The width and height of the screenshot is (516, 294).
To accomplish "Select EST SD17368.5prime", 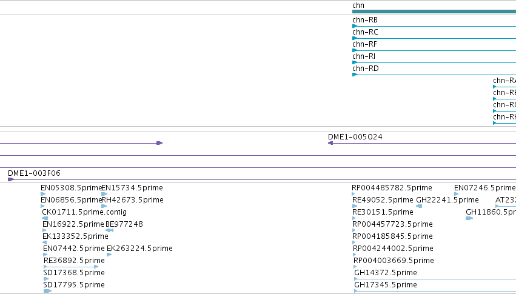I will [74, 273].
